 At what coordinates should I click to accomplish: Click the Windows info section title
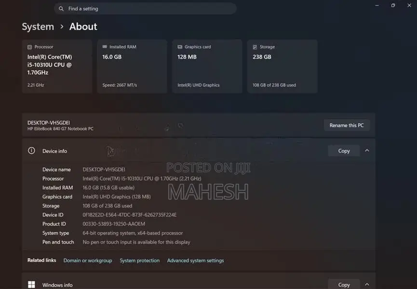57,285
